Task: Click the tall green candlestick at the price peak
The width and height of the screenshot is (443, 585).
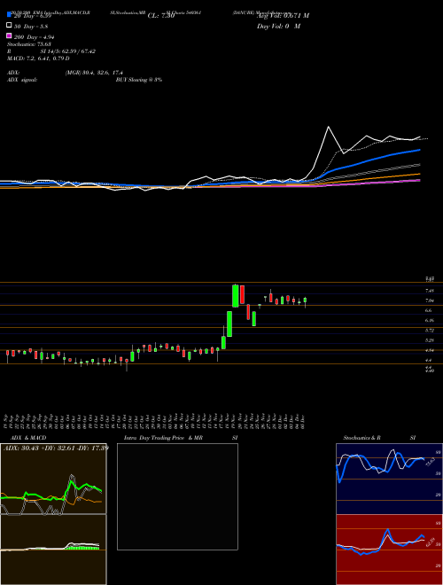Action: (236, 296)
